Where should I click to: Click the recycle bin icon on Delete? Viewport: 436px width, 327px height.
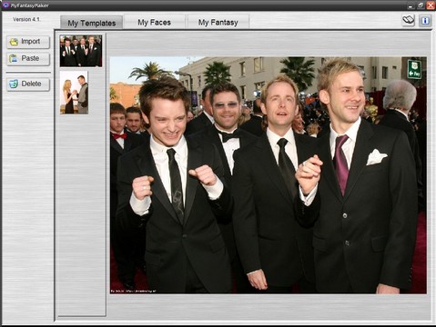coord(14,84)
